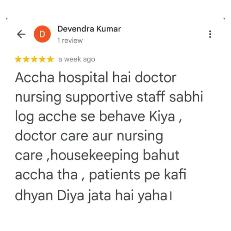
Task: Click the third rating star
Action: tap(34, 59)
